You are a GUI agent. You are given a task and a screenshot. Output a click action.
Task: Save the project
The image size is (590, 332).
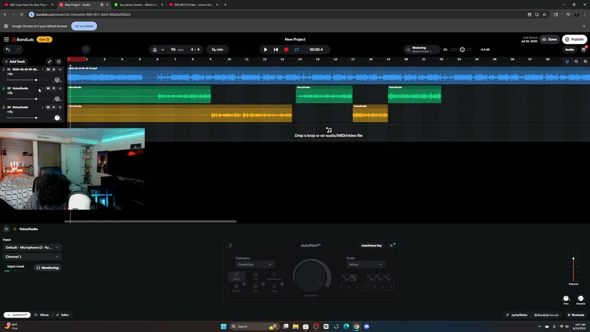pos(549,40)
